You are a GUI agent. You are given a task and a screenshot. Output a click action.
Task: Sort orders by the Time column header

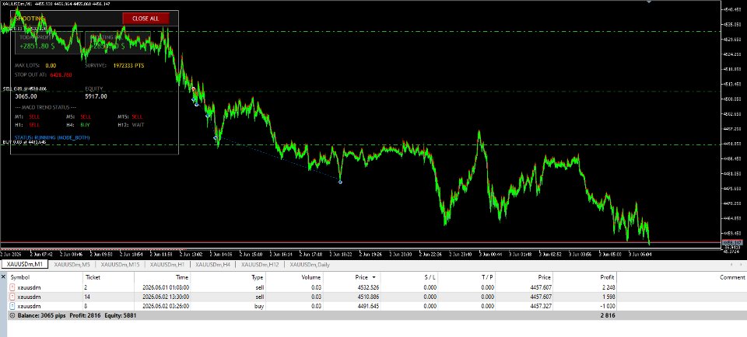pos(182,277)
